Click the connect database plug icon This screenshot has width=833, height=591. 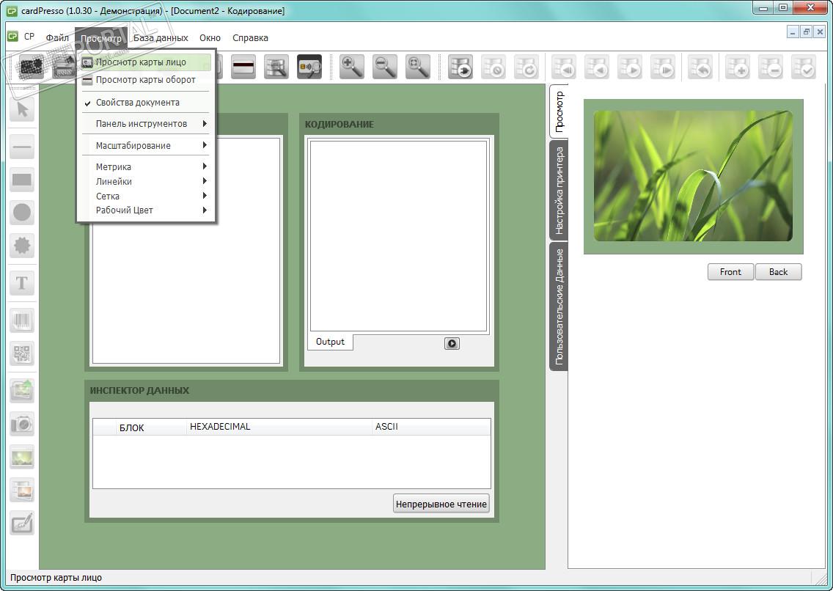460,67
